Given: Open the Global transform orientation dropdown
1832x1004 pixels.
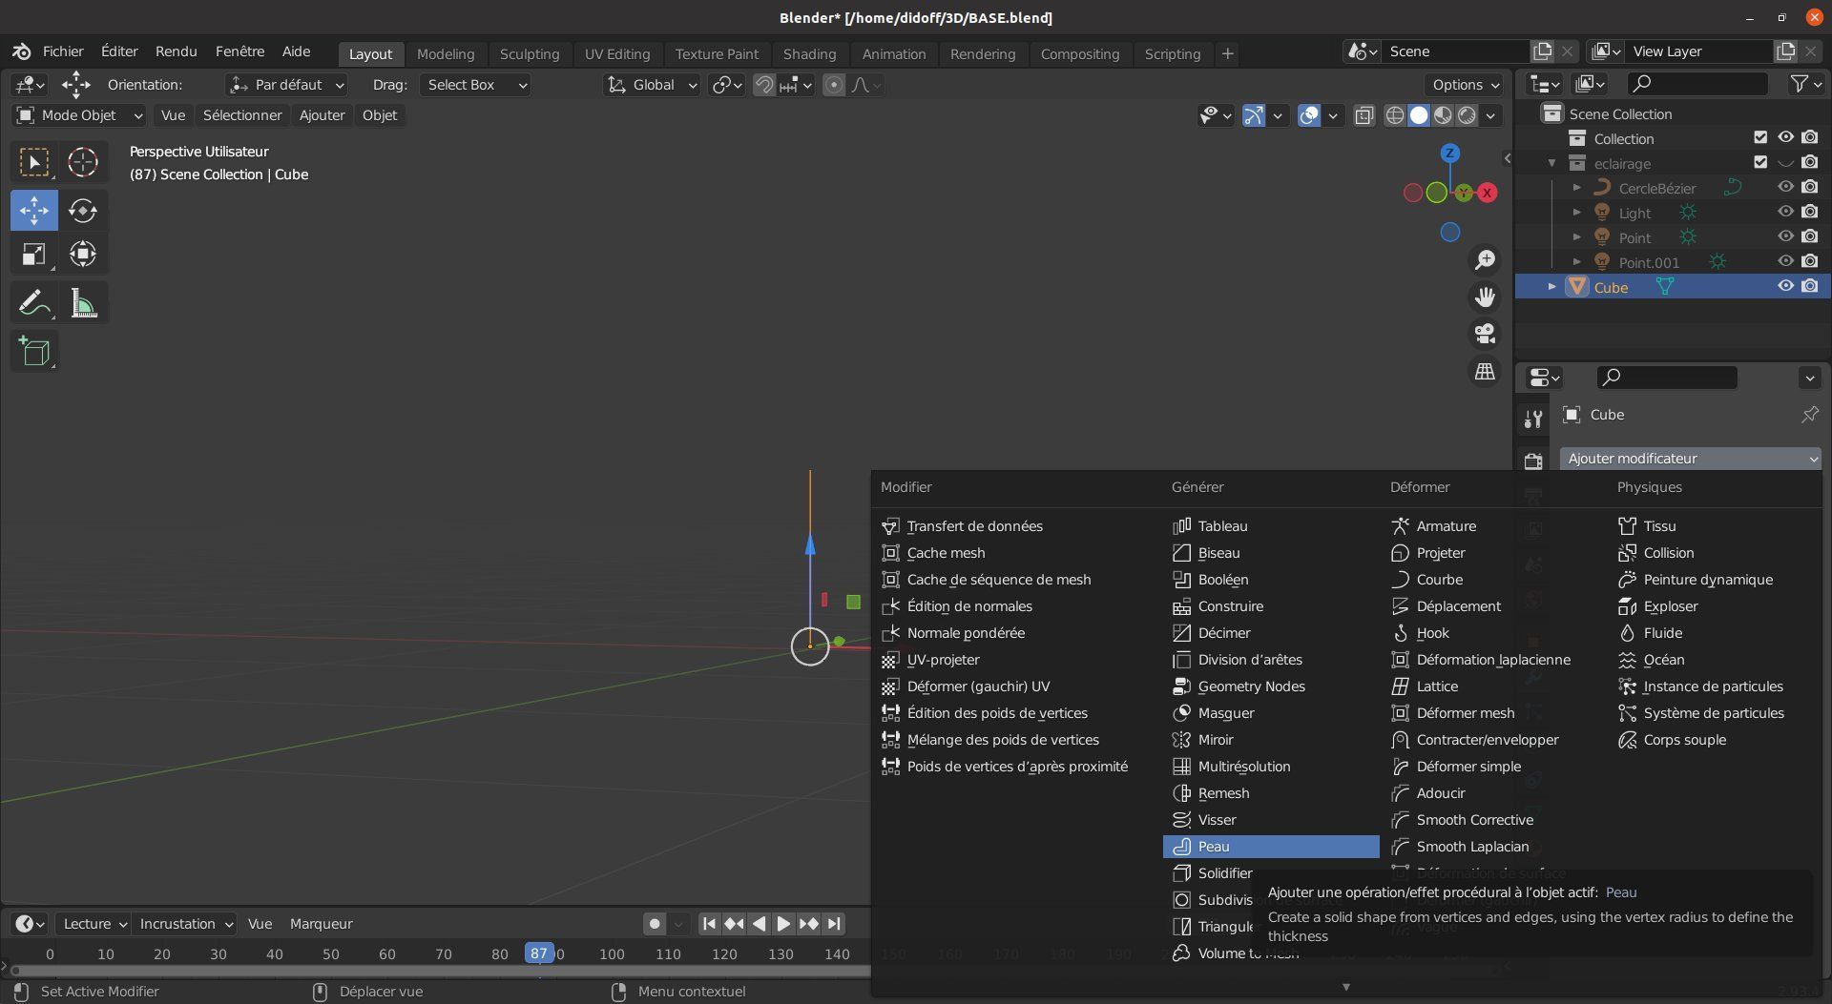Looking at the screenshot, I should 653,85.
